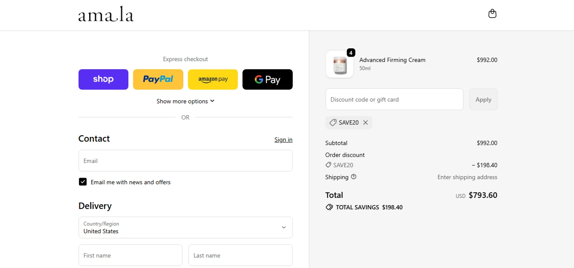Check out with Google Pay
Viewport: 574px width, 268px height.
(267, 79)
